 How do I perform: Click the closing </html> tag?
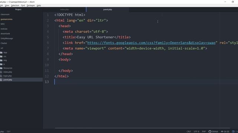pos(61,76)
